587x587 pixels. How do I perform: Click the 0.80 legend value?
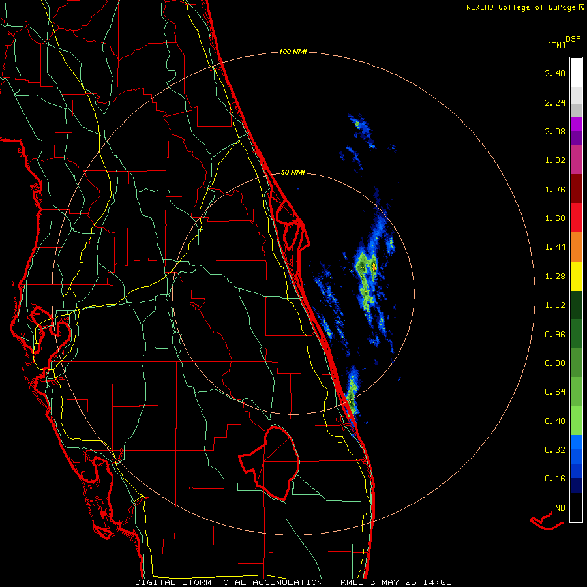[x=555, y=363]
